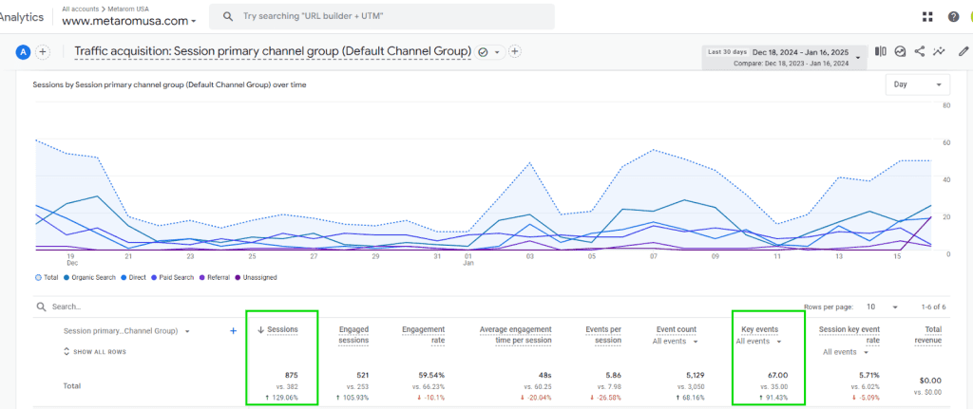
Task: Change the chart 'Day' granularity dropdown
Action: 917,84
